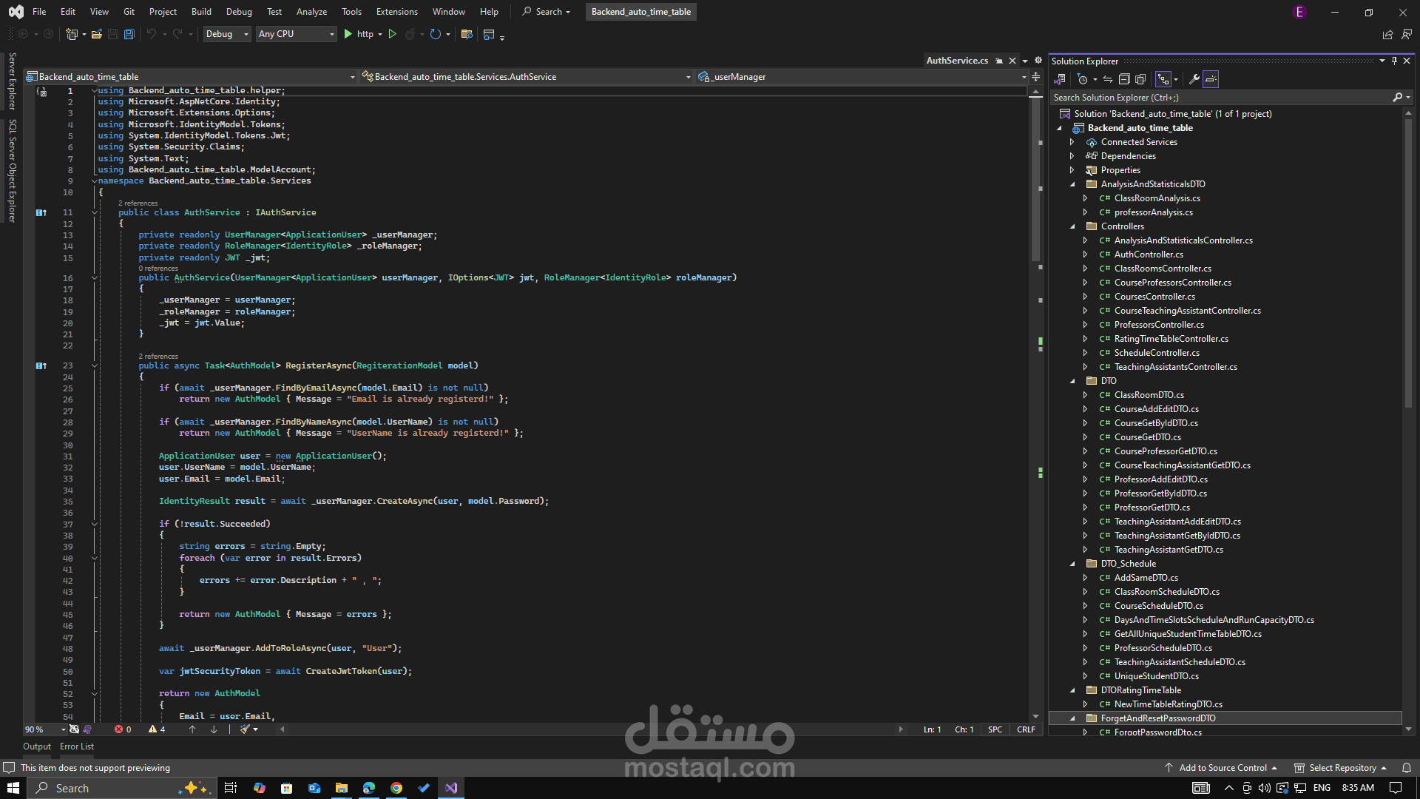Open Properties wrench icon in Solution Explorer
The width and height of the screenshot is (1420, 799).
[1194, 79]
